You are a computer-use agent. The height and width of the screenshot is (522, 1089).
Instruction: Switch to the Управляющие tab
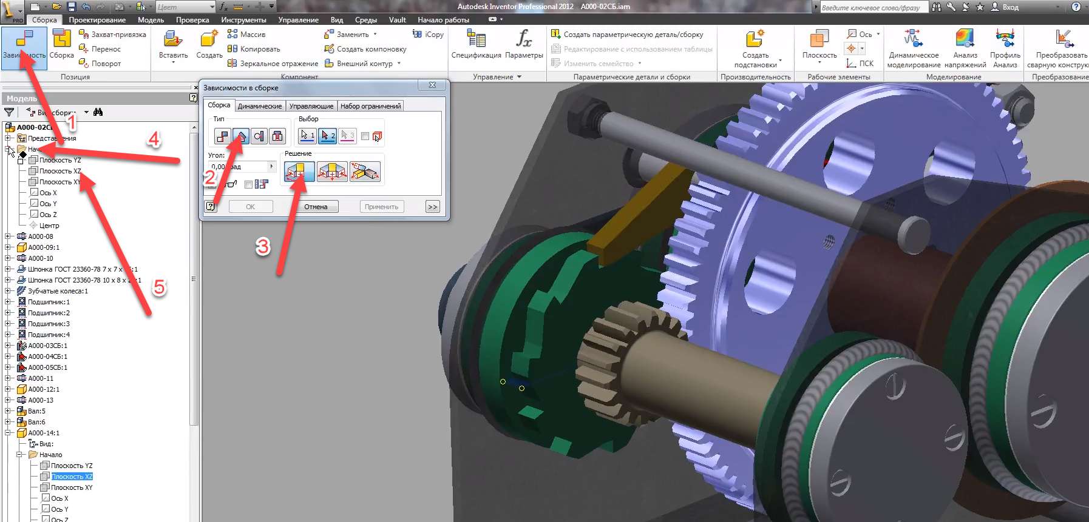[x=311, y=106]
